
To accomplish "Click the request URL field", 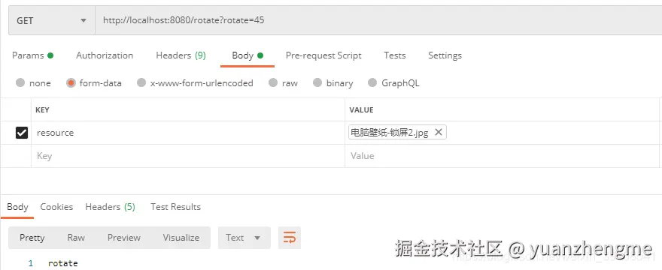I will tap(378, 21).
